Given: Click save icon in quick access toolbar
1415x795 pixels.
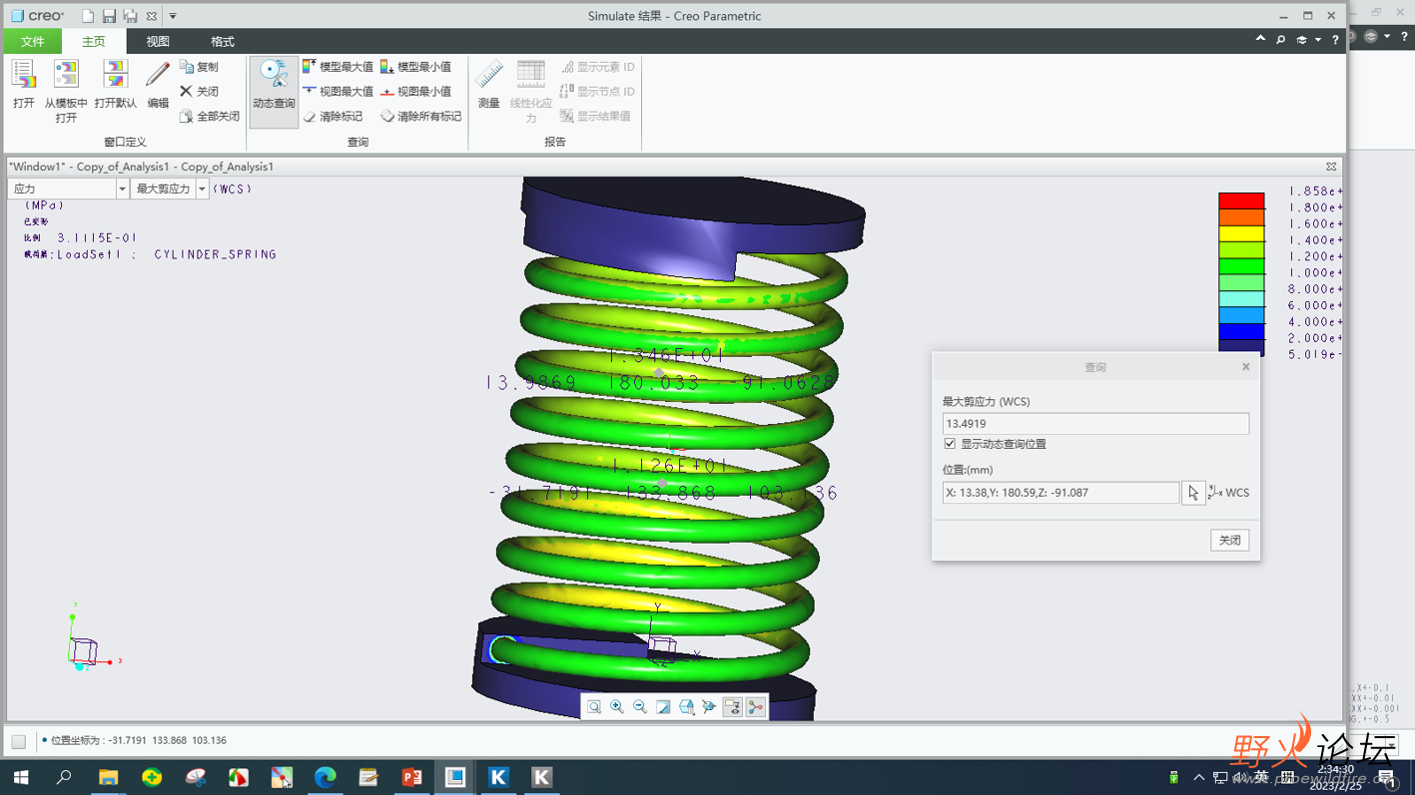Looking at the screenshot, I should pos(109,16).
